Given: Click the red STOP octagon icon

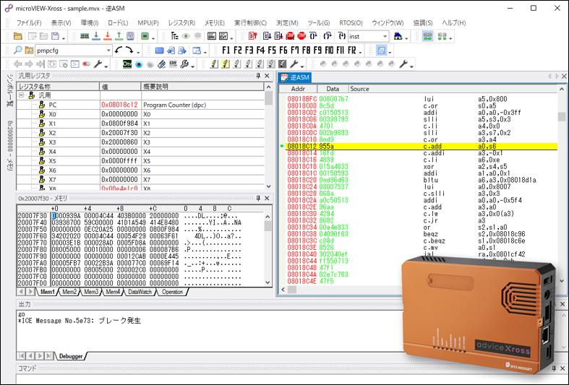Looking at the screenshot, I should [x=301, y=36].
